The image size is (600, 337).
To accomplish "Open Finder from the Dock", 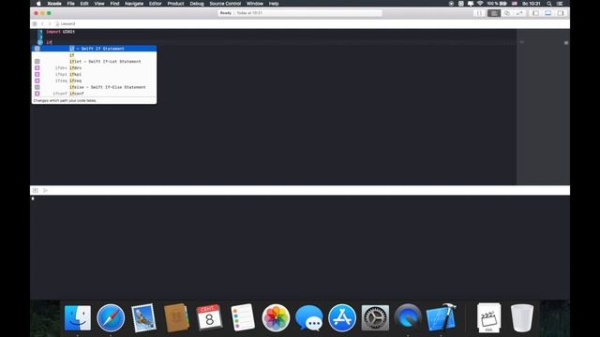I will (x=78, y=317).
